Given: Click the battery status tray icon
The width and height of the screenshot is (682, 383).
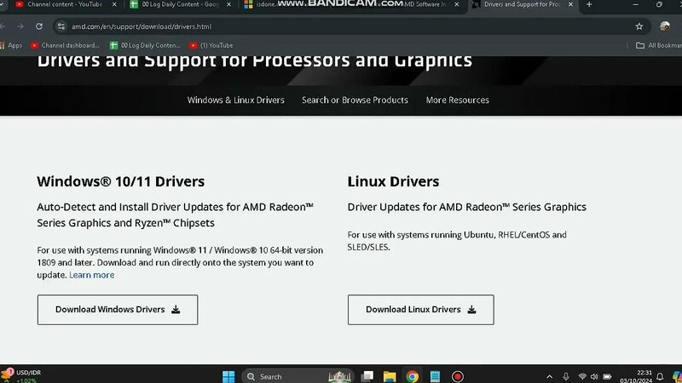Looking at the screenshot, I should coord(607,377).
